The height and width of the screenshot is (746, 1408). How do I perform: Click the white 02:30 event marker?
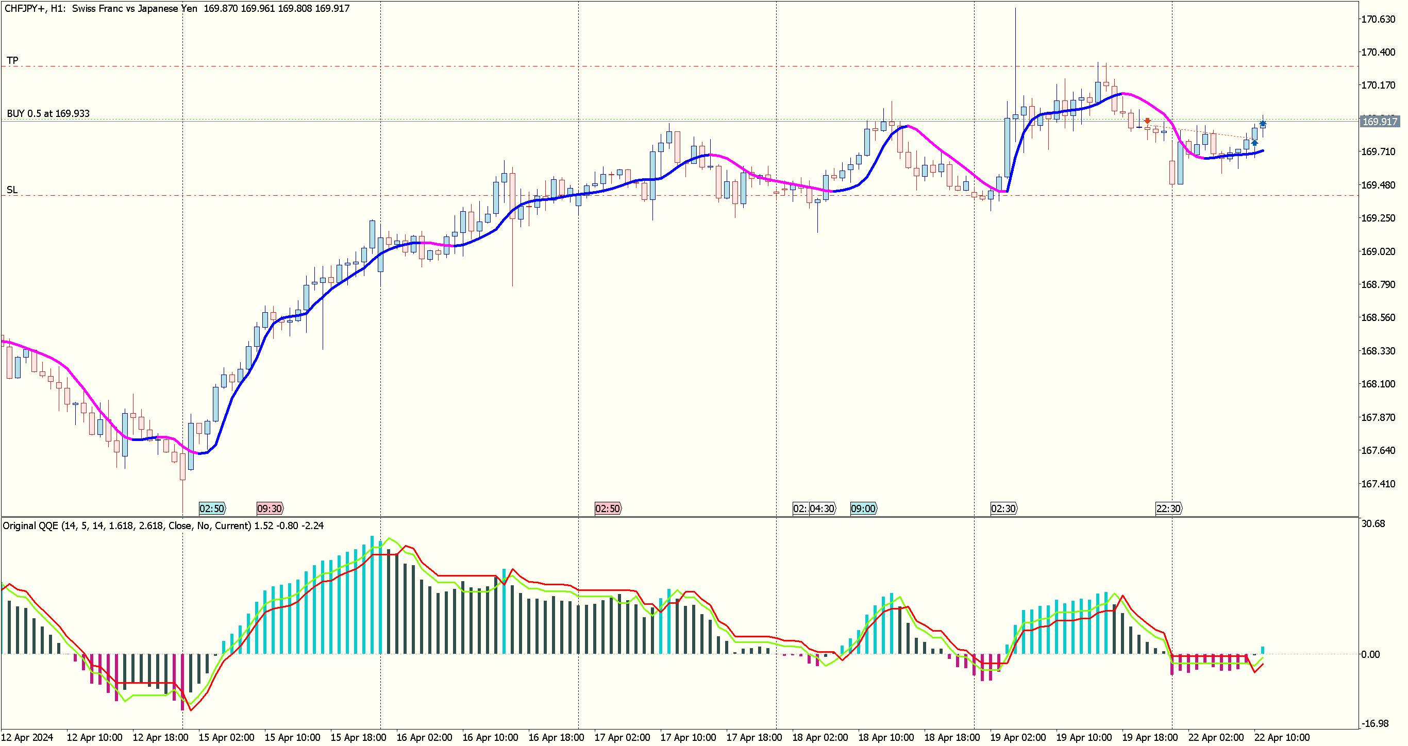click(x=1003, y=509)
